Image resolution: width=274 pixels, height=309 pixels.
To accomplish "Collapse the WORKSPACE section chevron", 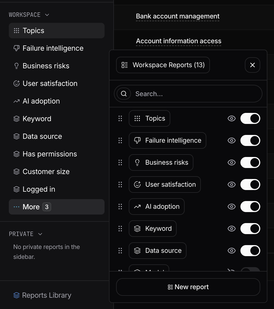I will pos(47,15).
